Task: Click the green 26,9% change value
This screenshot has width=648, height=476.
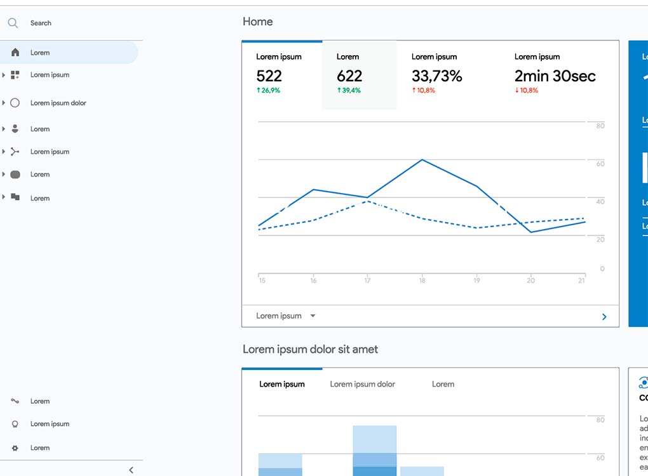Action: pyautogui.click(x=268, y=90)
